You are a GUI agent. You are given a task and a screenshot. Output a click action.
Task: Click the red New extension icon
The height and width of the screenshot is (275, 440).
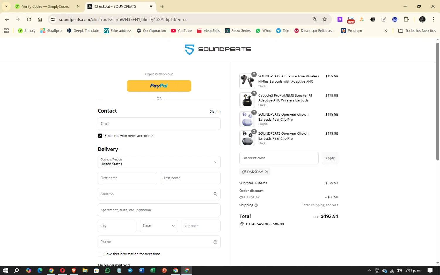pyautogui.click(x=351, y=20)
